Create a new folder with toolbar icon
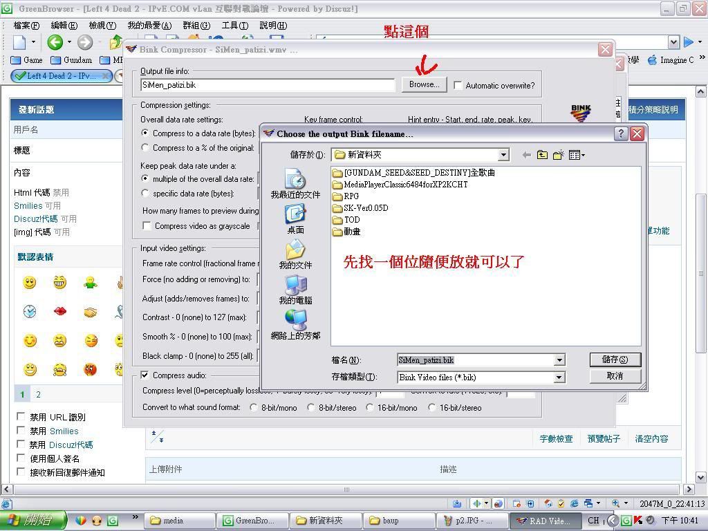Image resolution: width=708 pixels, height=531 pixels. (559, 155)
